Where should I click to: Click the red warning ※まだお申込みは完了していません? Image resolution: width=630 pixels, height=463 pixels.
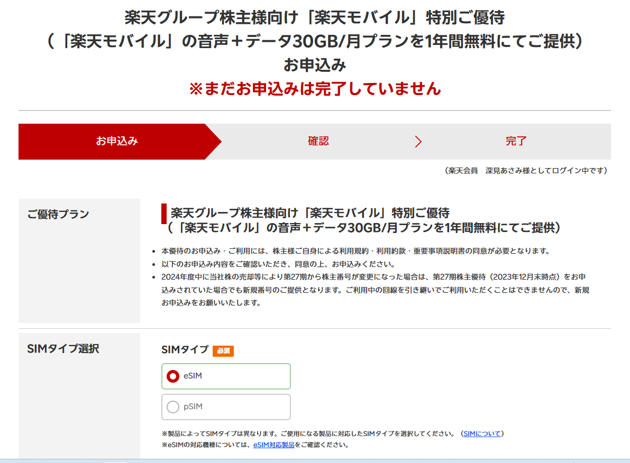[315, 88]
